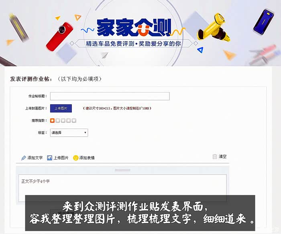The height and width of the screenshot is (234, 281).
Task: Click the pencil 添加文字 icon
Action: 23,158
